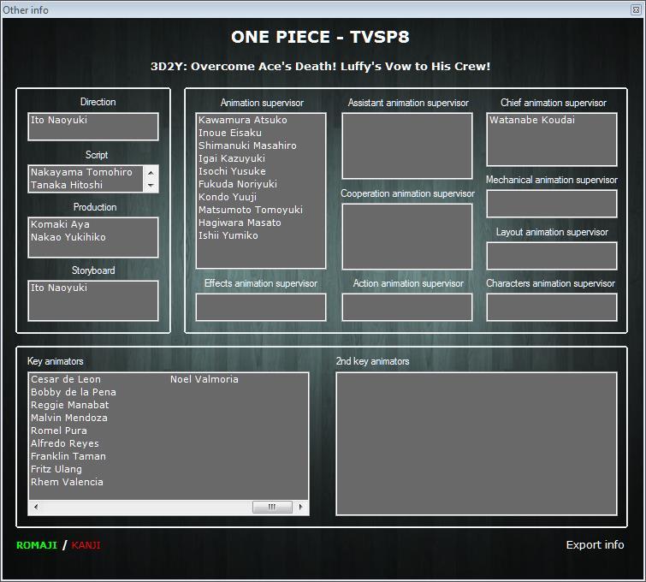Click the Key animators left scroll arrow

pos(36,507)
